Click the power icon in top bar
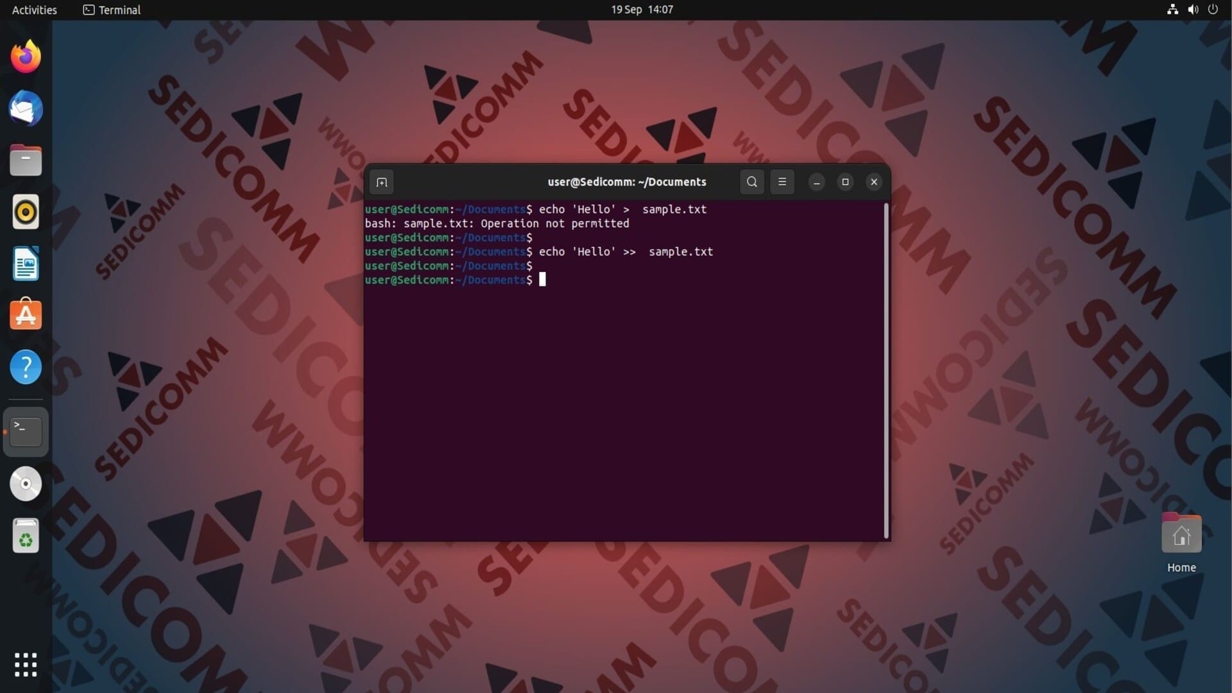1232x693 pixels. tap(1213, 10)
